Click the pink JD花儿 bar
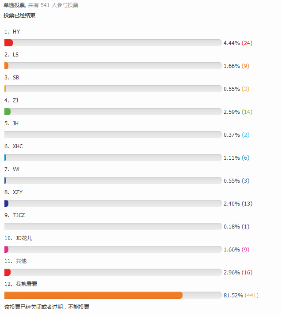The image size is (282, 315). tap(7, 249)
